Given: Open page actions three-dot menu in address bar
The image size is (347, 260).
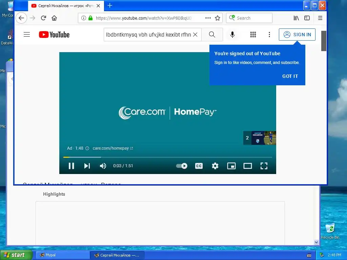Looking at the screenshot, I should tap(208, 18).
